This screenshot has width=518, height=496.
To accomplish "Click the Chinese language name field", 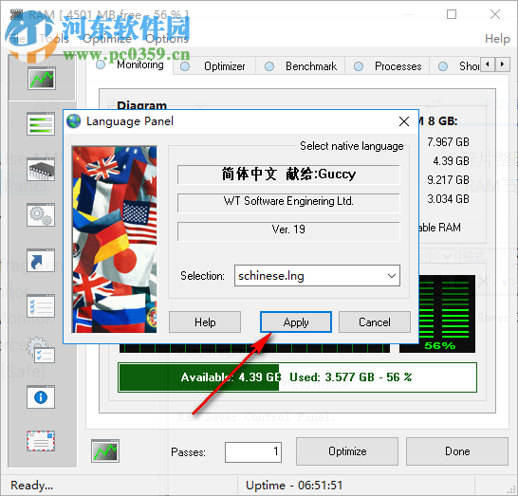I will 288,175.
